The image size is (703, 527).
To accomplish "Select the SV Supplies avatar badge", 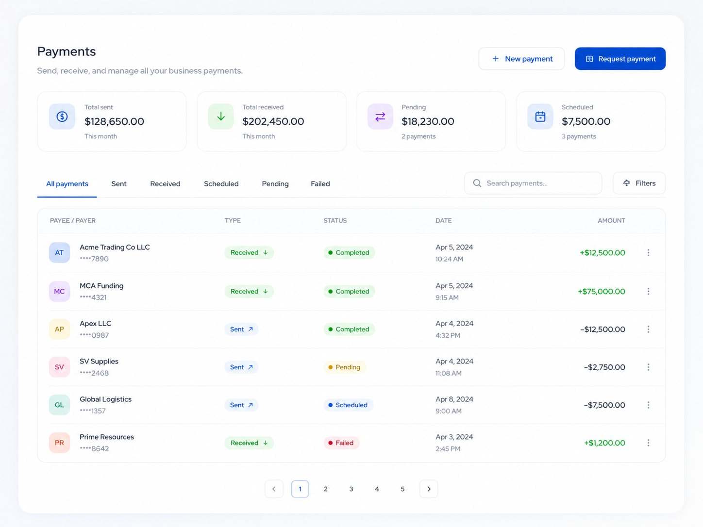I will coord(59,367).
